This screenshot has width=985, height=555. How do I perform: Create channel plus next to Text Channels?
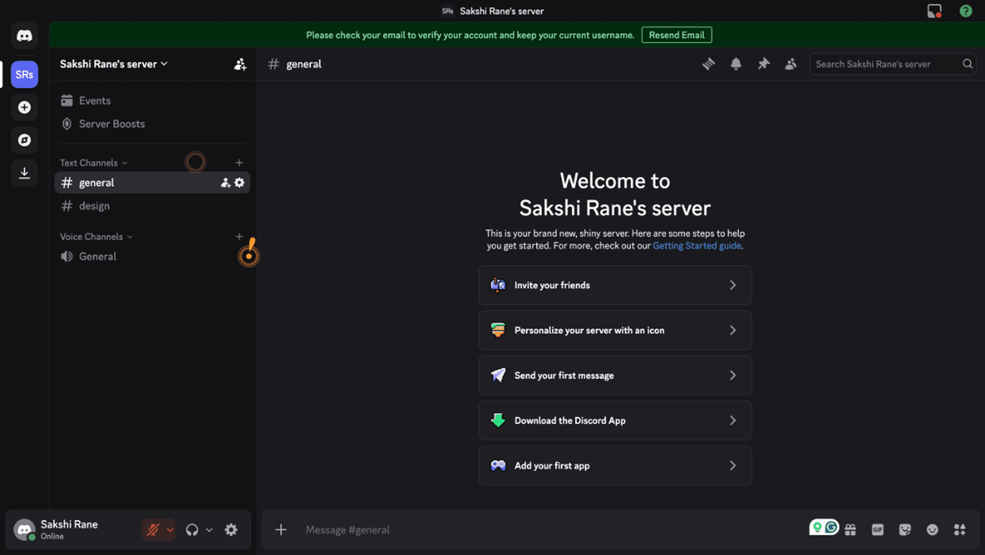click(239, 163)
